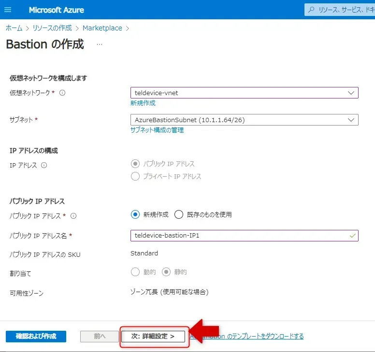The image size is (375, 352).
Task: Click the info icon beside 仮想ネットワーク
Action: [62, 93]
